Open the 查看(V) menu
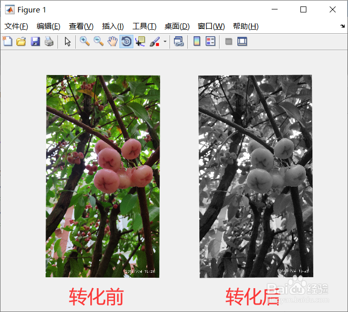 [x=81, y=26]
